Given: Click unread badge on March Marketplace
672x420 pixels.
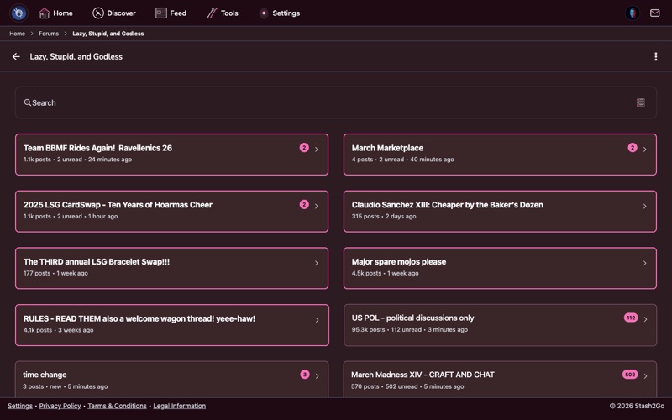Looking at the screenshot, I should tap(633, 148).
